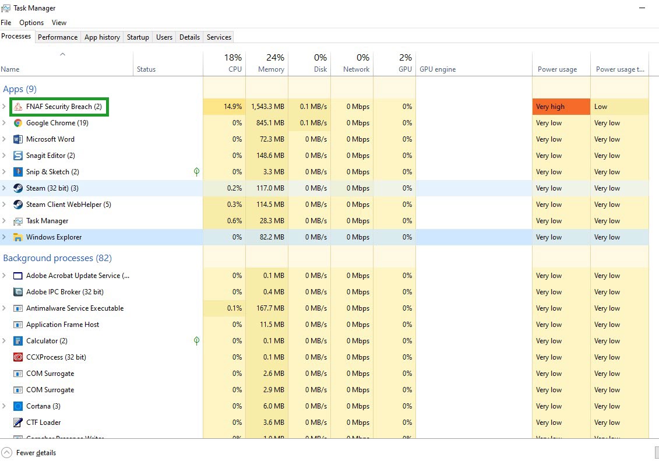This screenshot has height=461, width=659.
Task: Click the Snip & Sketch icon
Action: 17,172
